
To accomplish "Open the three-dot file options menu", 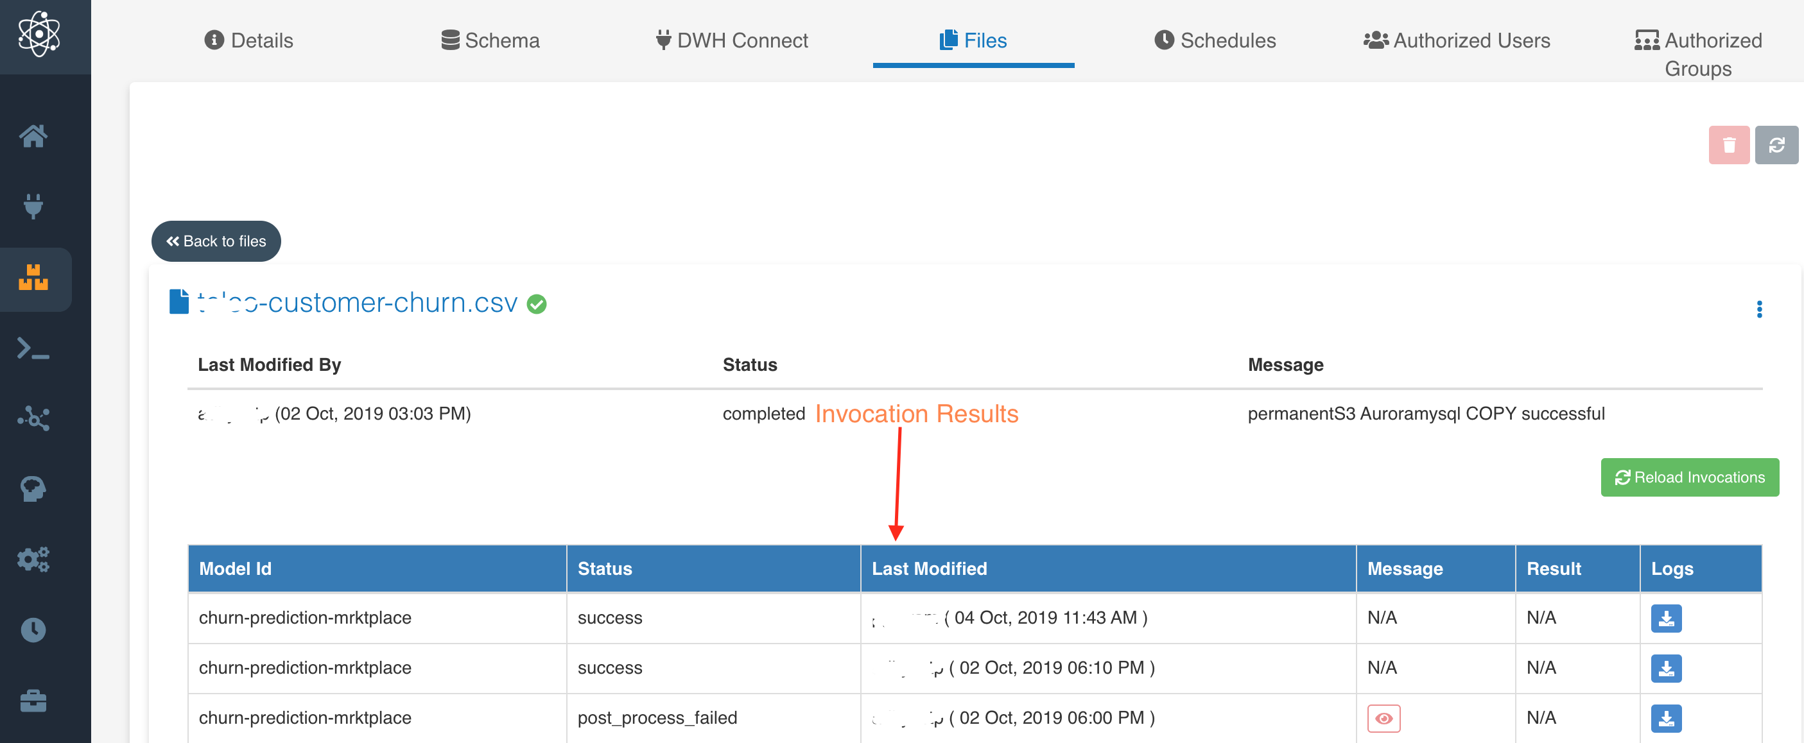I will 1758,309.
